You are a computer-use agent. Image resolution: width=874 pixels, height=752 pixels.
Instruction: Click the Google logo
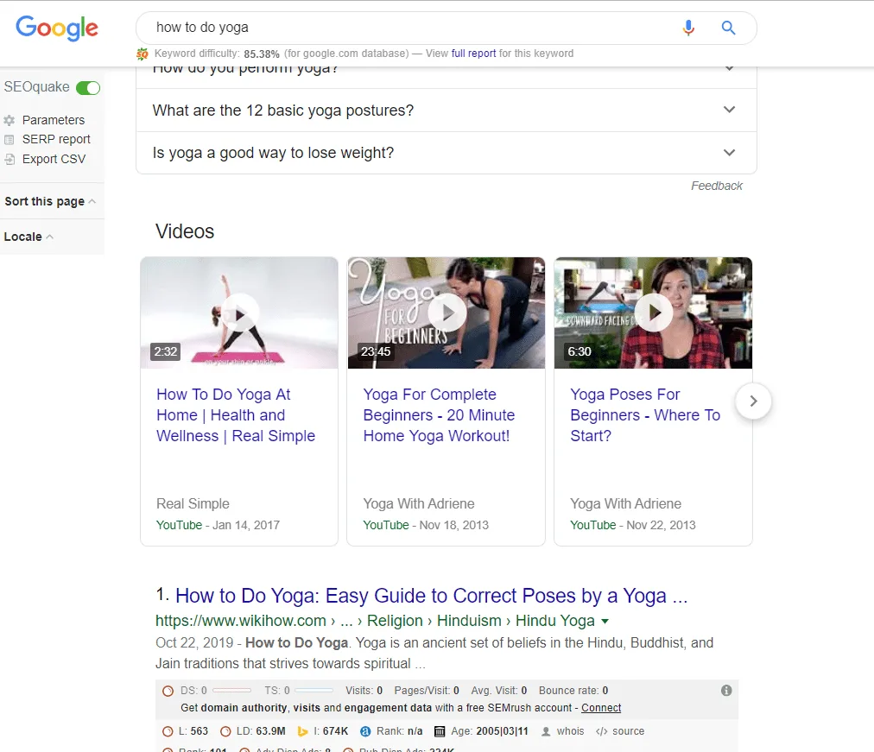pos(57,28)
